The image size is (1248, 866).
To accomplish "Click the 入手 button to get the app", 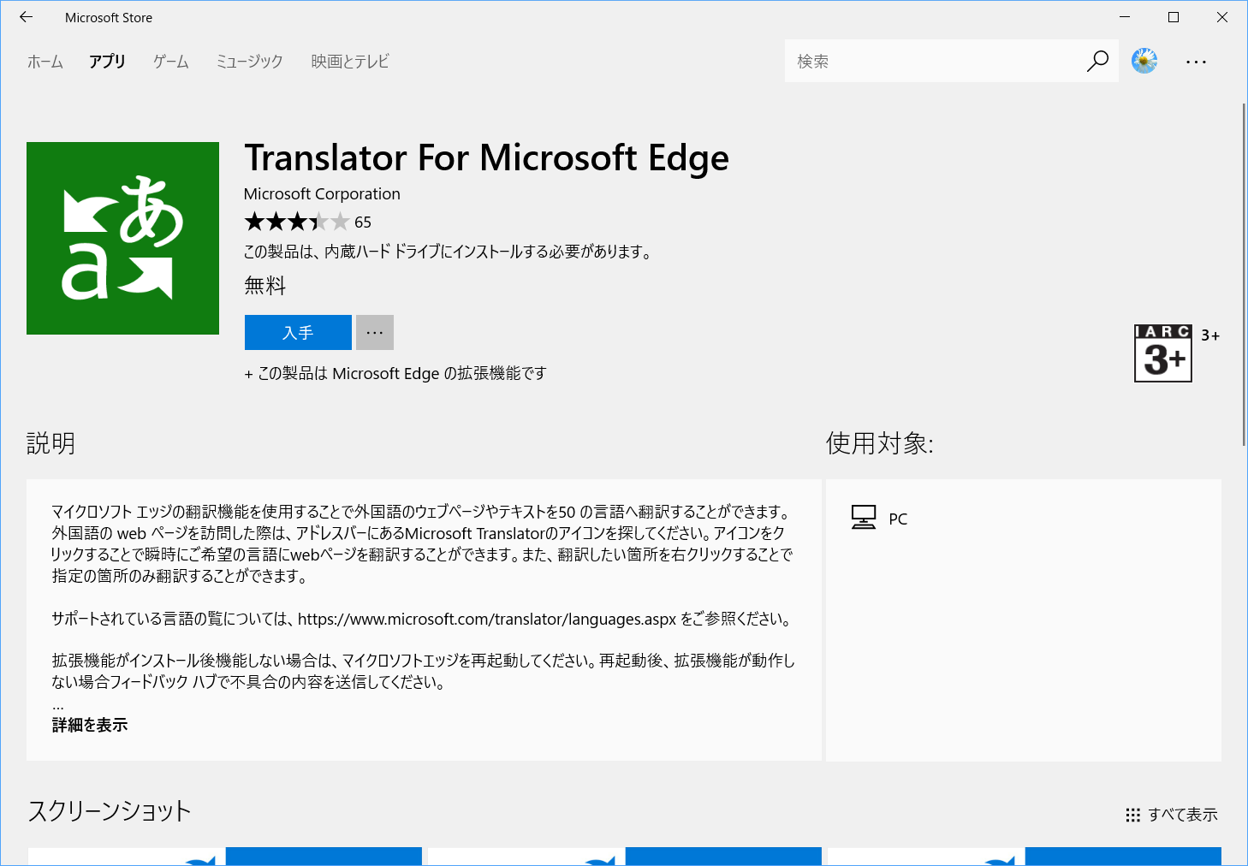I will click(x=298, y=332).
